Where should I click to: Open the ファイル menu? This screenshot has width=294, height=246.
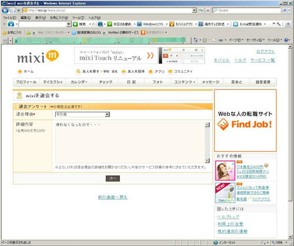[x=9, y=18]
